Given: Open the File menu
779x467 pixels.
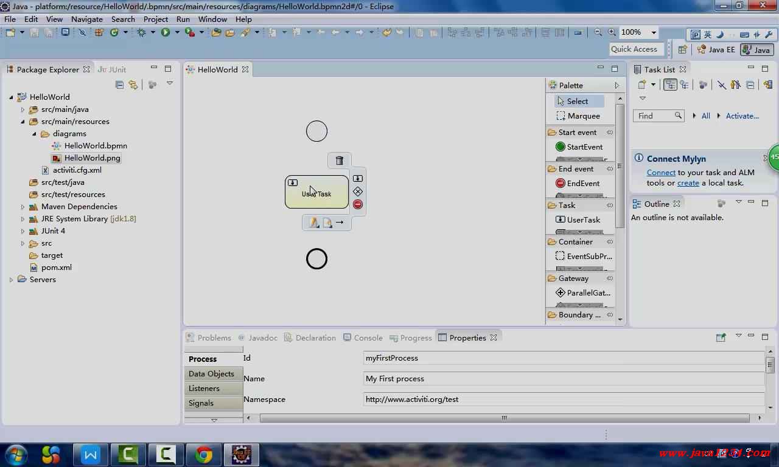Looking at the screenshot, I should (x=10, y=19).
